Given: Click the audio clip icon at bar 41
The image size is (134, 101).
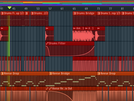Looking at the screenshot, I should click(x=2, y=28).
